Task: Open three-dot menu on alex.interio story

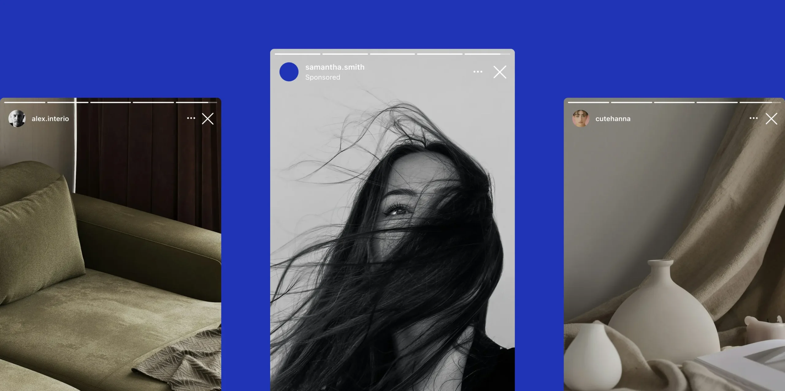Action: click(x=191, y=118)
